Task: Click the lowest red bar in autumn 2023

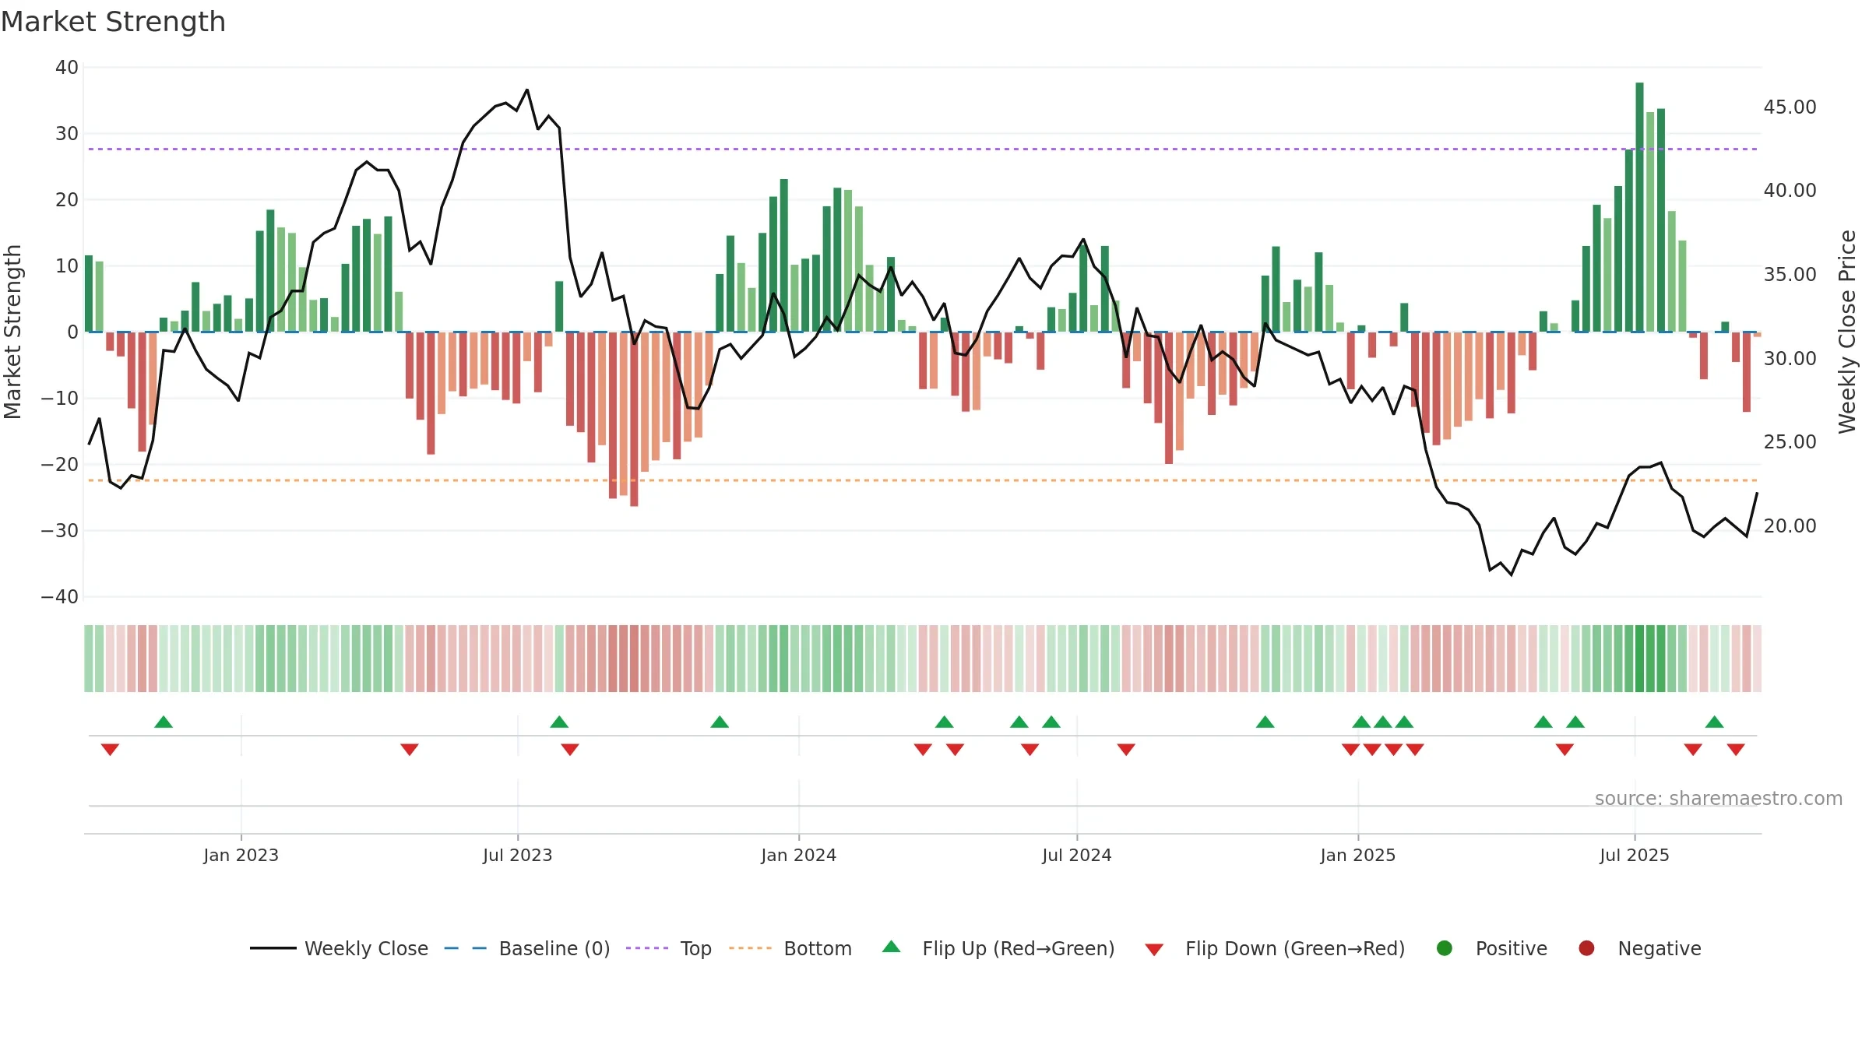Action: pos(634,419)
